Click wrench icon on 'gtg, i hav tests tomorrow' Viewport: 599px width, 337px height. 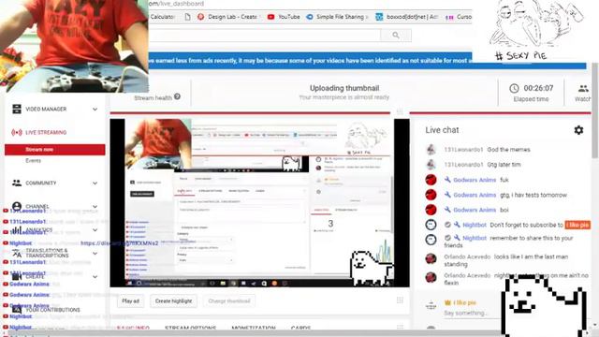447,195
